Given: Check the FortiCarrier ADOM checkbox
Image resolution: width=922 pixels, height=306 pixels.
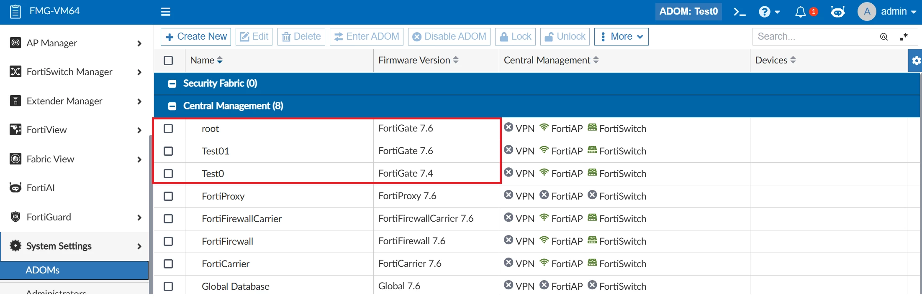Looking at the screenshot, I should pyautogui.click(x=168, y=264).
